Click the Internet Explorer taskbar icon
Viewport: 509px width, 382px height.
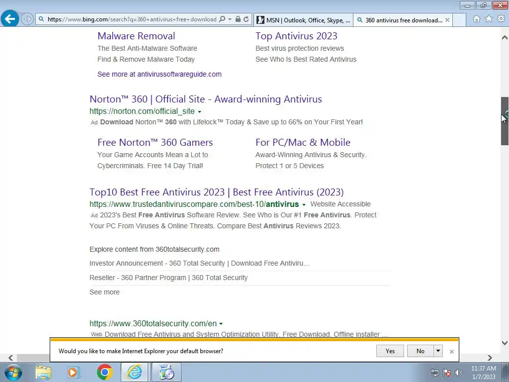point(134,372)
